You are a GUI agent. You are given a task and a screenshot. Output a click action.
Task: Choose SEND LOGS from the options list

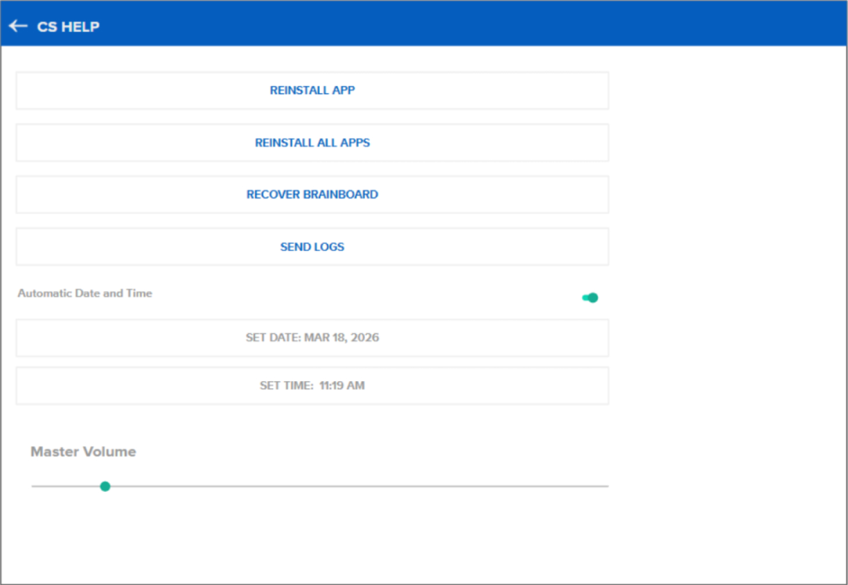(312, 247)
